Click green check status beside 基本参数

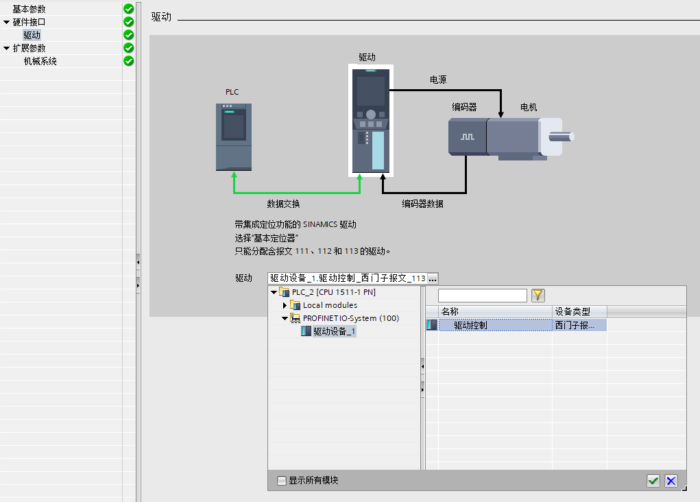(129, 9)
